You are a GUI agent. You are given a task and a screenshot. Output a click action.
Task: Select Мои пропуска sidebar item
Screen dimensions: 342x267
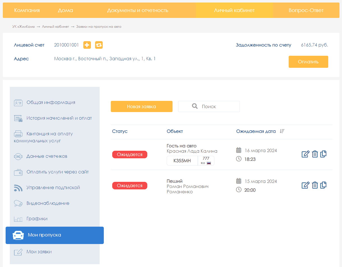pyautogui.click(x=55, y=235)
